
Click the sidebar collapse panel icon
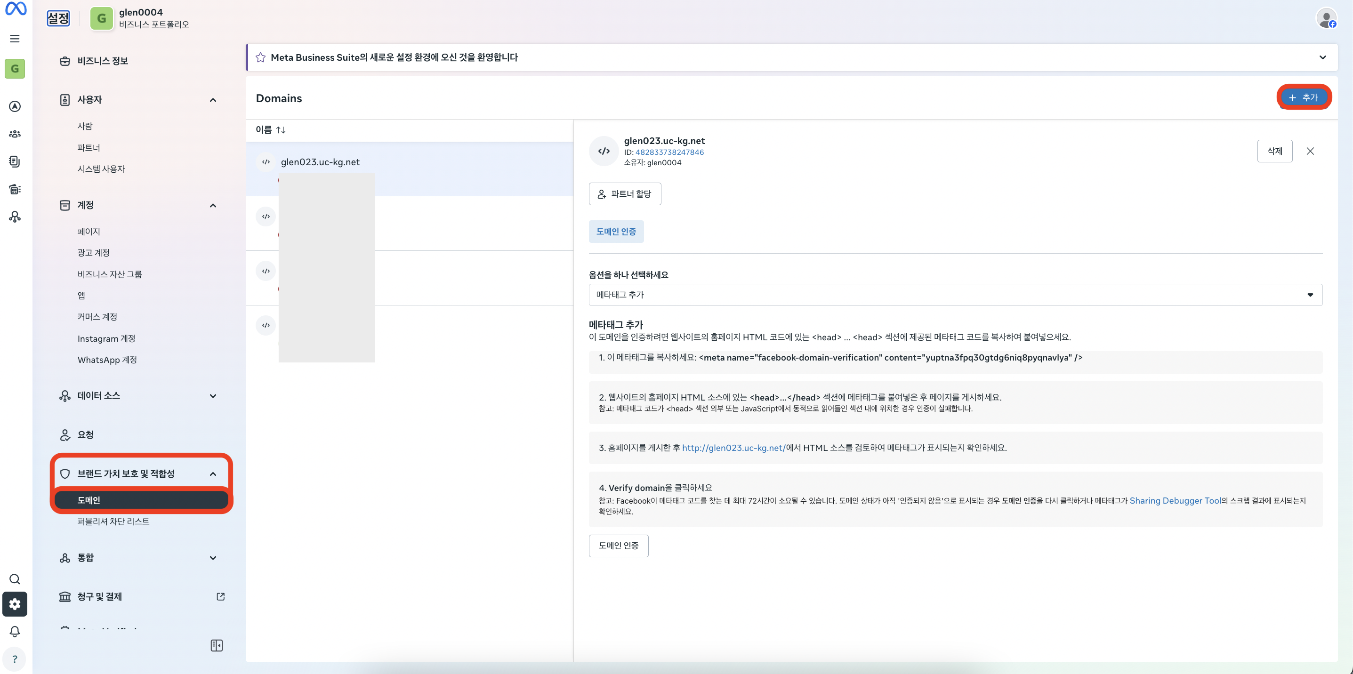217,645
